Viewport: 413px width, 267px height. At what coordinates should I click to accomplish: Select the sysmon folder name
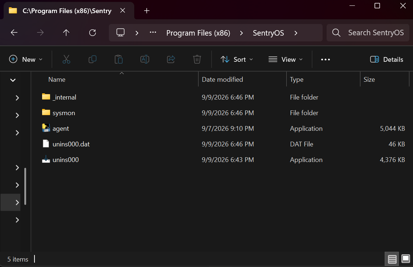[x=64, y=113]
